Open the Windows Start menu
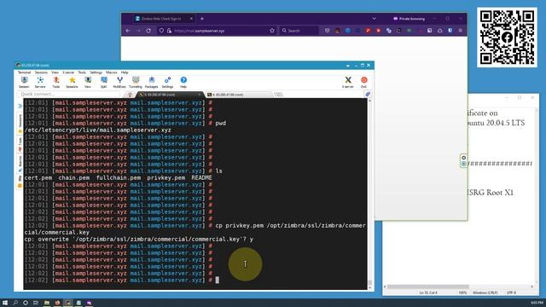 coord(5,303)
